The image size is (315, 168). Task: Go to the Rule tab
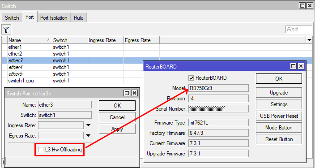point(79,18)
